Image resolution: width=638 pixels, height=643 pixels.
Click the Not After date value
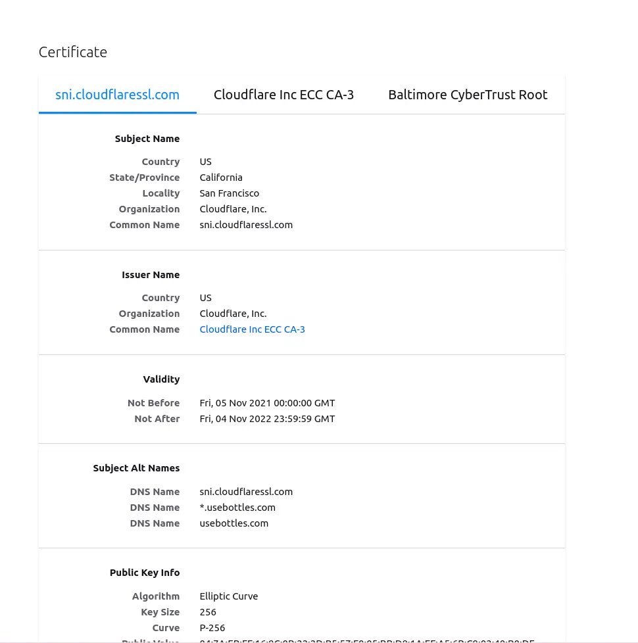point(267,419)
